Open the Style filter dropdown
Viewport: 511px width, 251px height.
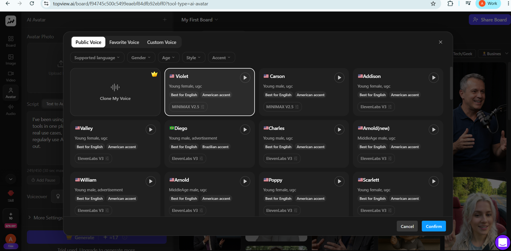(194, 58)
